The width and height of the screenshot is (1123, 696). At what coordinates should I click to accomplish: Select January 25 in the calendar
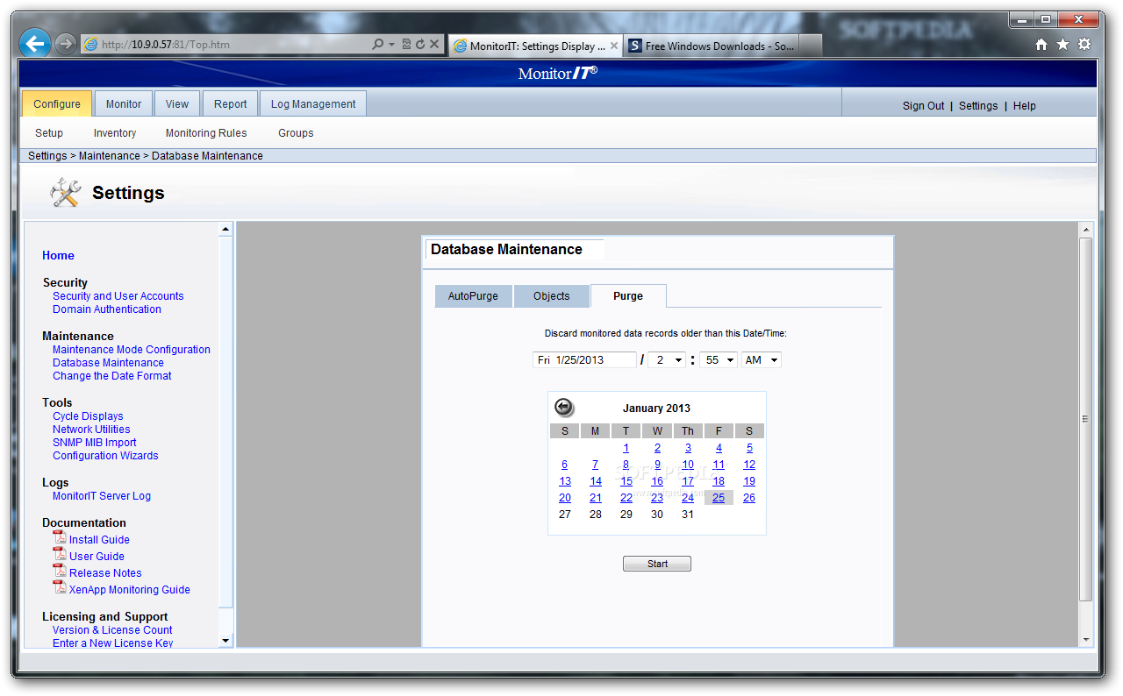tap(719, 498)
